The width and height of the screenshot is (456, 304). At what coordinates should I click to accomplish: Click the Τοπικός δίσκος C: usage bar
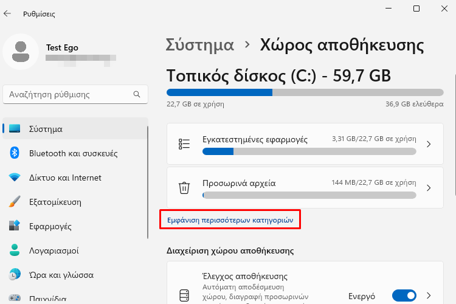[x=305, y=92]
